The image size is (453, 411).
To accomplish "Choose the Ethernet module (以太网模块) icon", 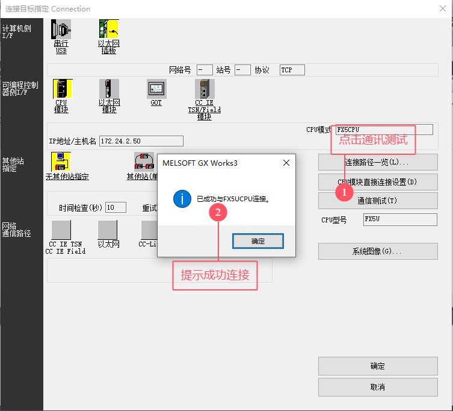I will 109,89.
